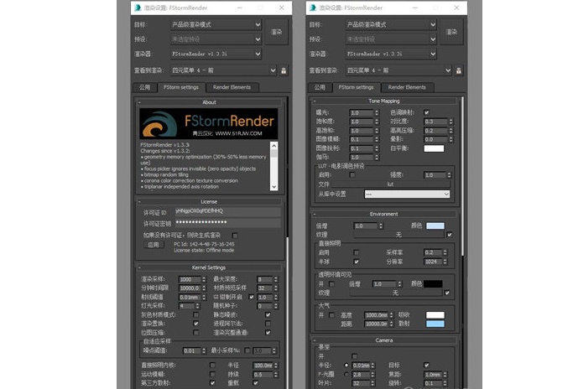Switch to 公用 tab in right window
The image size is (578, 389).
pyautogui.click(x=319, y=87)
